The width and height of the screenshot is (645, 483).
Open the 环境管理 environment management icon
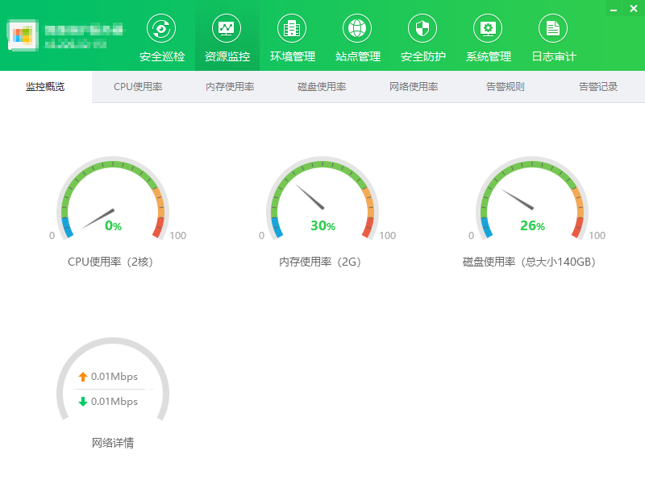click(291, 36)
